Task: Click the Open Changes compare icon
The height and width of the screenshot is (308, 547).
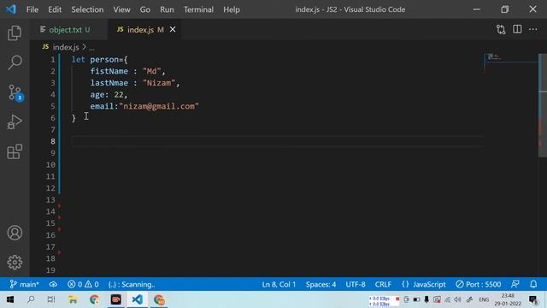Action: (501, 30)
